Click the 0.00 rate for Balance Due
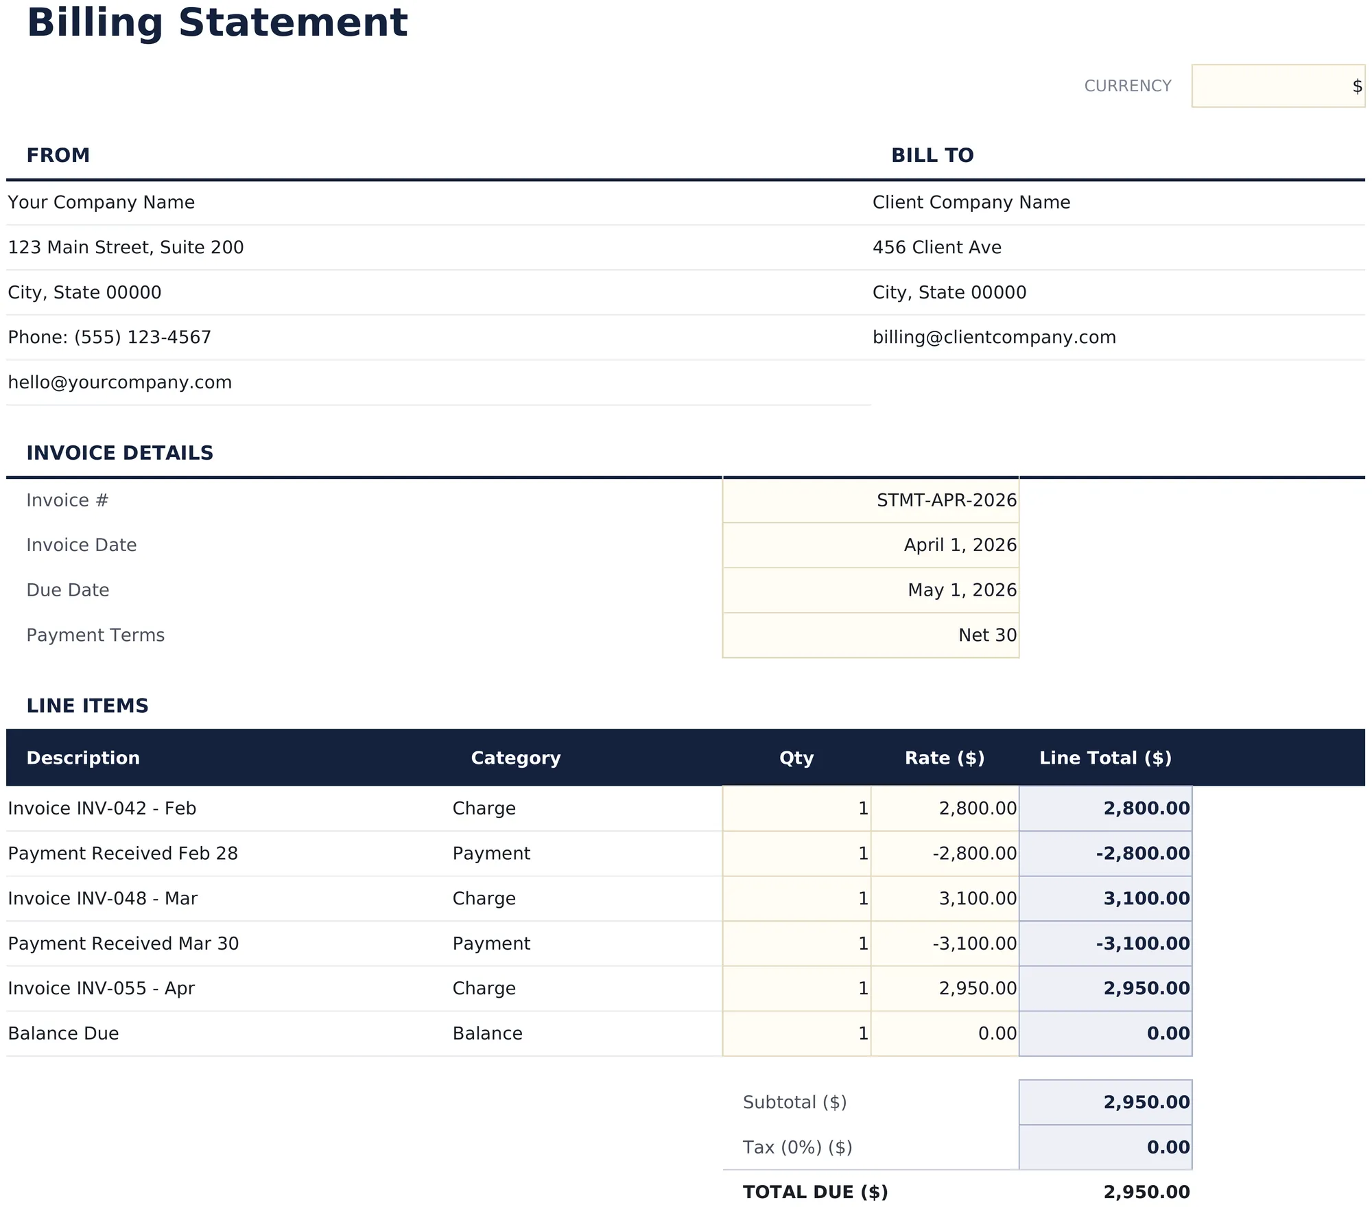The image size is (1372, 1207). [x=945, y=1033]
